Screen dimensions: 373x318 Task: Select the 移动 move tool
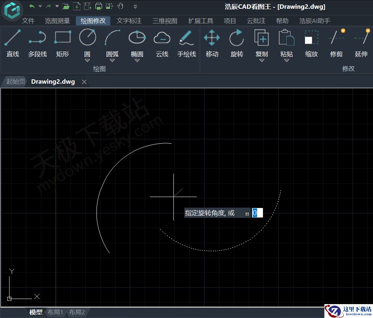pos(212,43)
